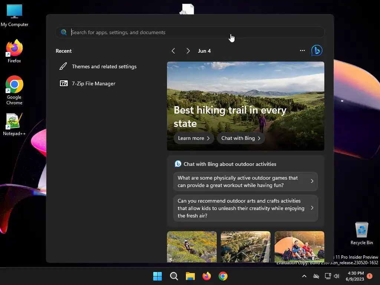Show hidden icons tray chevron
Image resolution: width=380 pixels, height=285 pixels.
click(x=304, y=276)
